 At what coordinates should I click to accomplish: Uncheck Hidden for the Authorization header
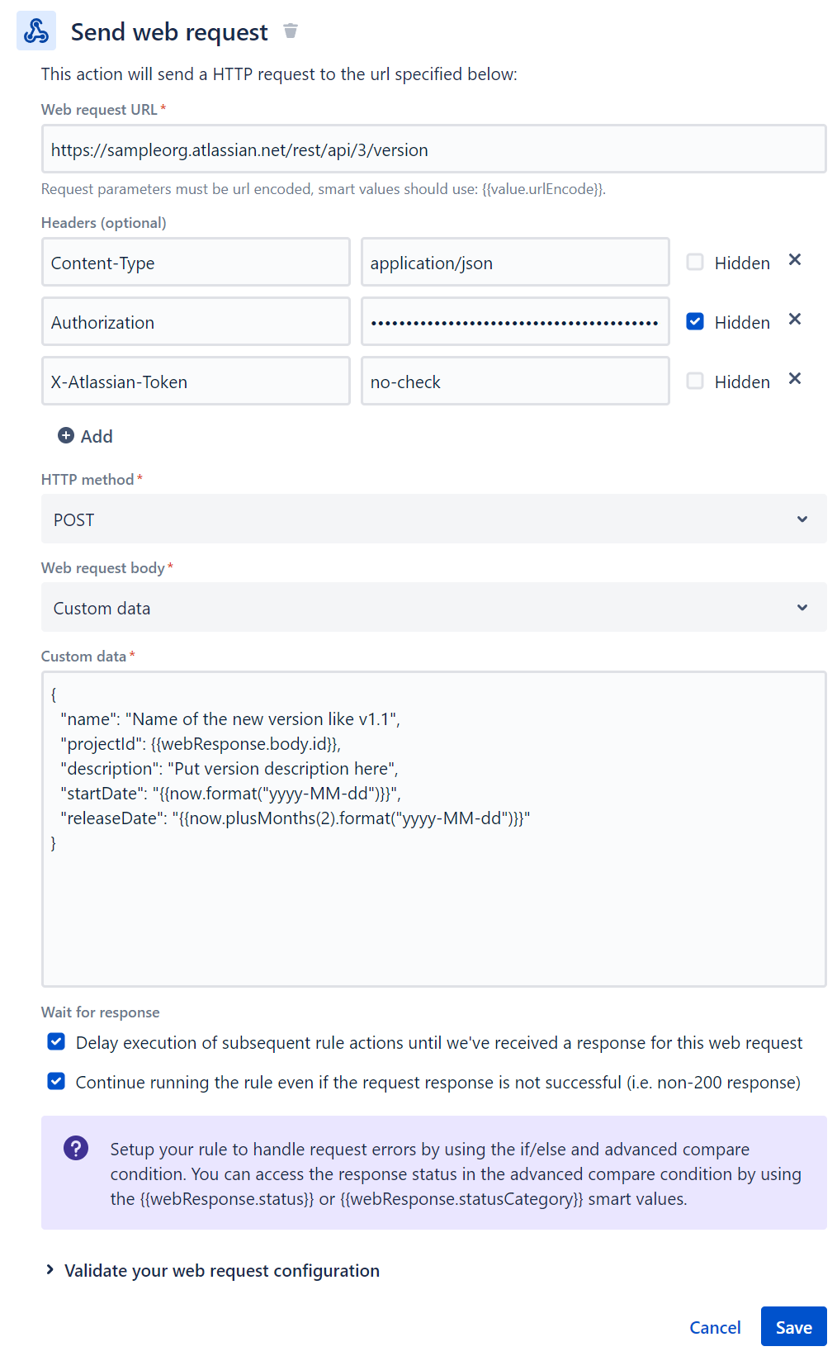click(x=695, y=321)
